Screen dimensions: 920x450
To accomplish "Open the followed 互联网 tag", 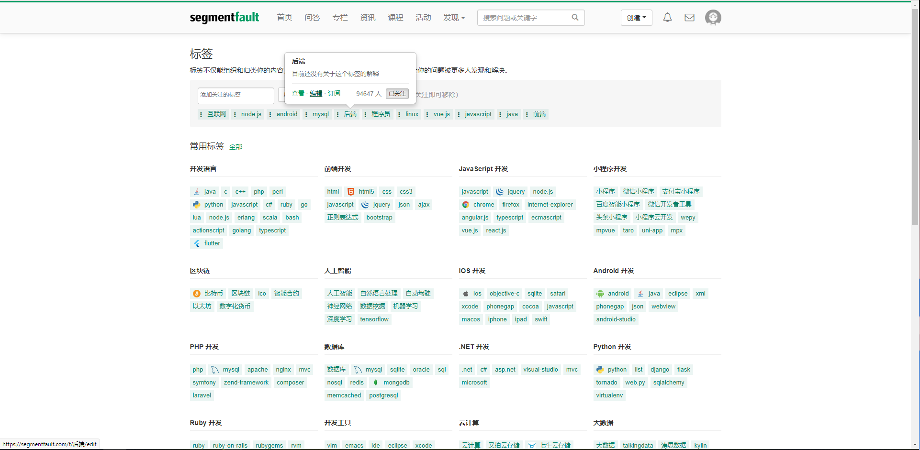I will click(216, 114).
